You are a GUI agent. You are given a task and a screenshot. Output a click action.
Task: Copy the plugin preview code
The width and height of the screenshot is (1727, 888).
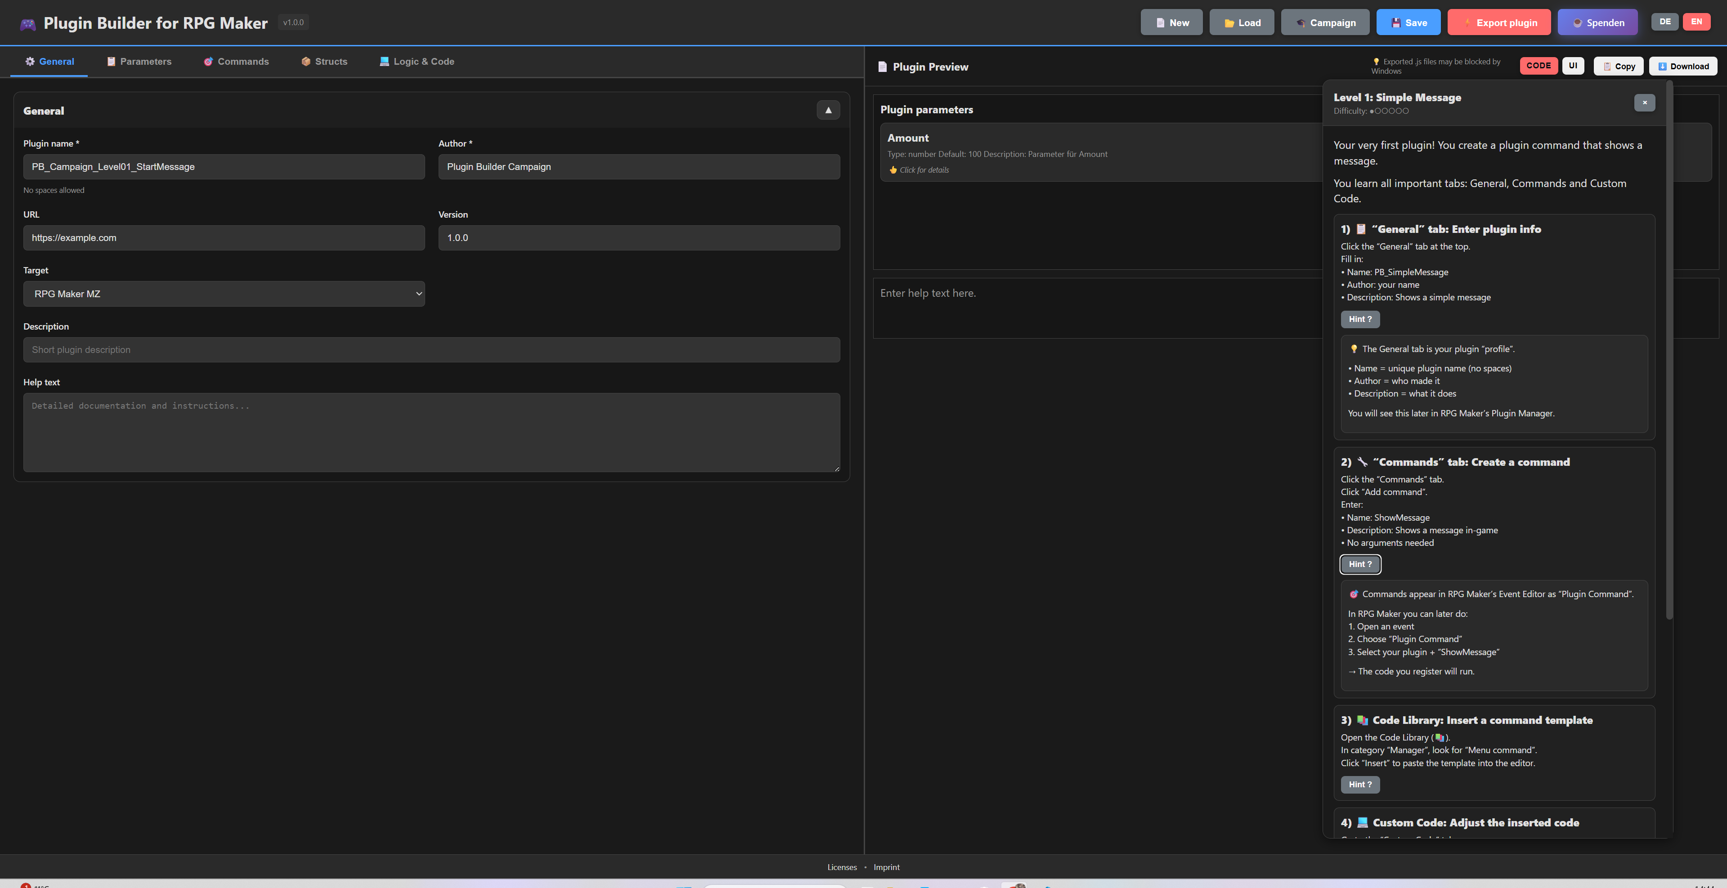1618,67
